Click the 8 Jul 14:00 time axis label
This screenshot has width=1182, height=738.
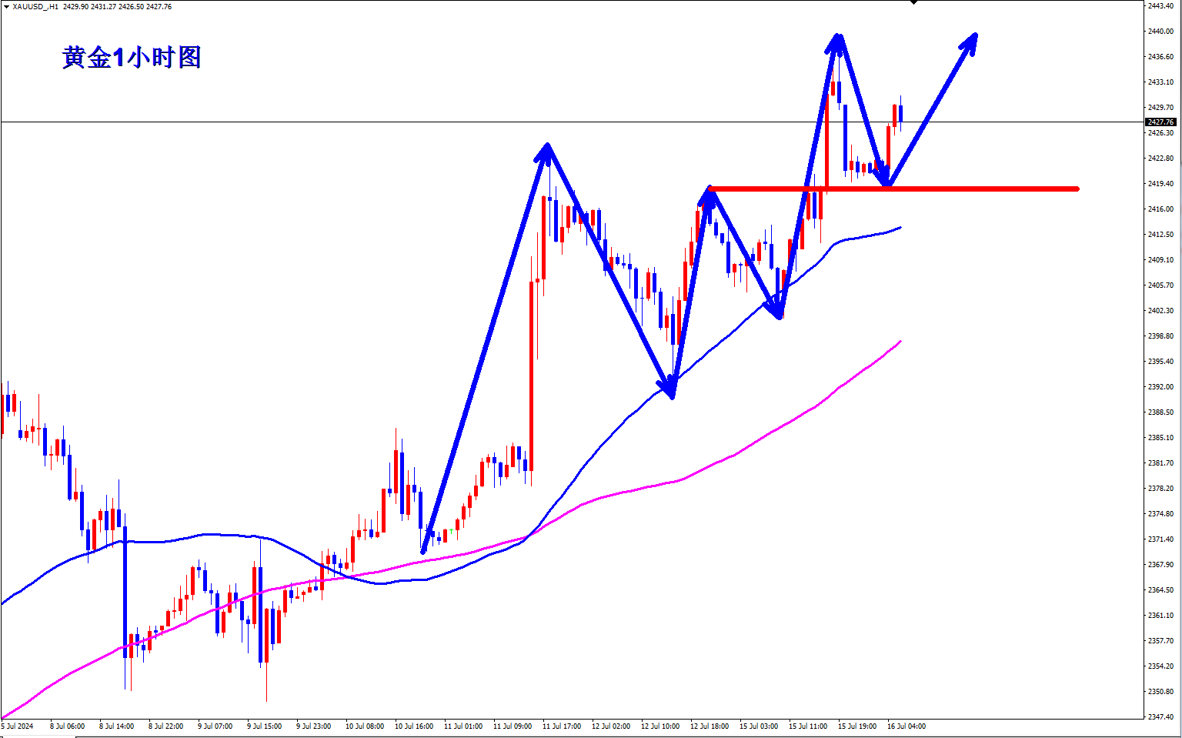(116, 726)
